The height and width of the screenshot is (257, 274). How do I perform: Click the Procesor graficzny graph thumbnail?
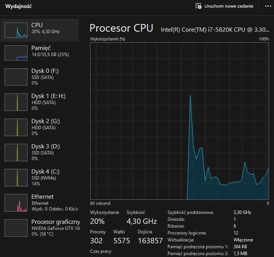tap(16, 228)
